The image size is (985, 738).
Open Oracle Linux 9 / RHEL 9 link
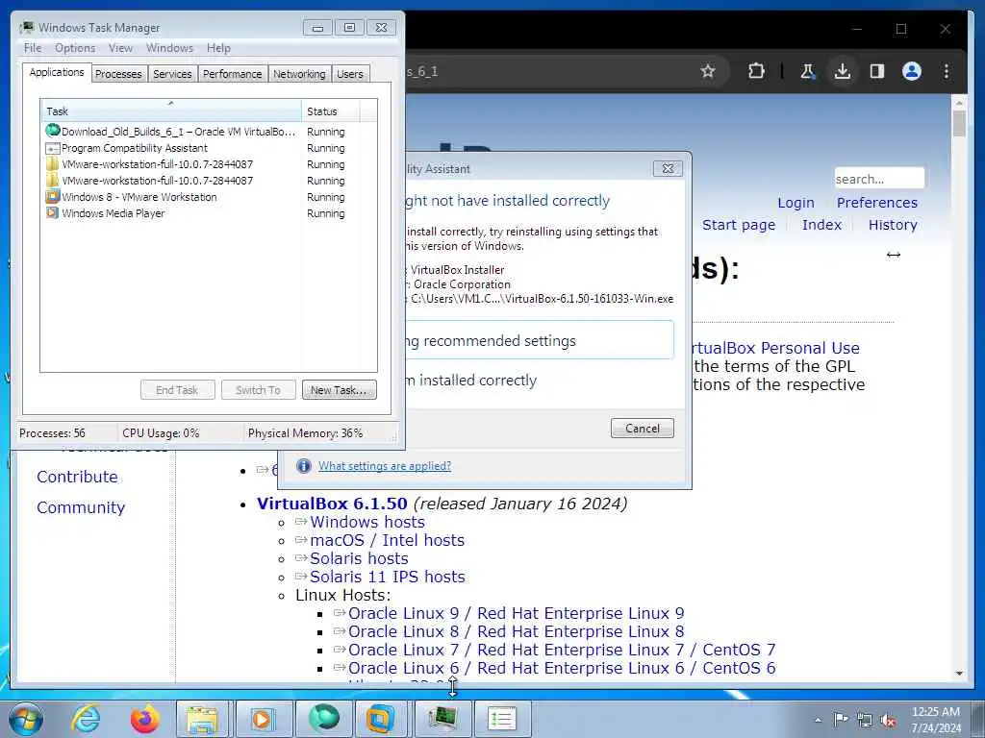point(516,613)
